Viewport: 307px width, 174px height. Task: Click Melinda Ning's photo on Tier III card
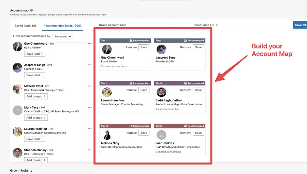(x=107, y=135)
